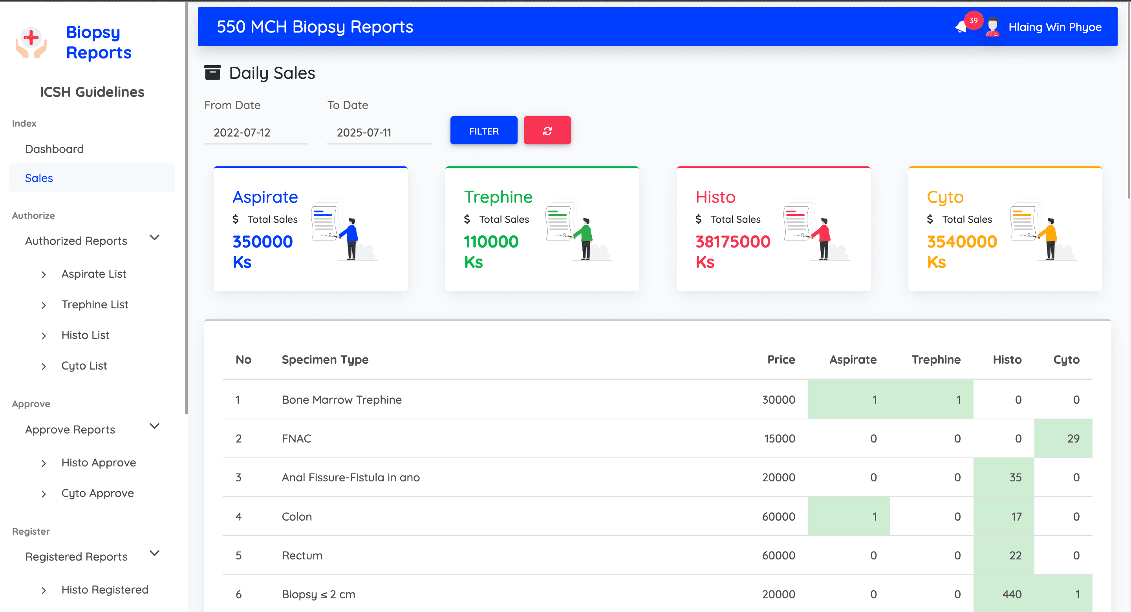Open the Dashboard menu item
The width and height of the screenshot is (1131, 612).
coord(55,149)
